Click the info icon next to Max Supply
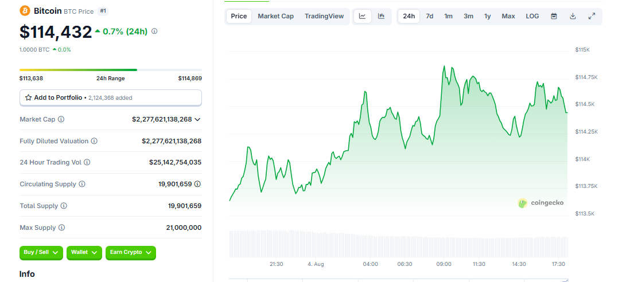626x282 pixels. click(61, 228)
